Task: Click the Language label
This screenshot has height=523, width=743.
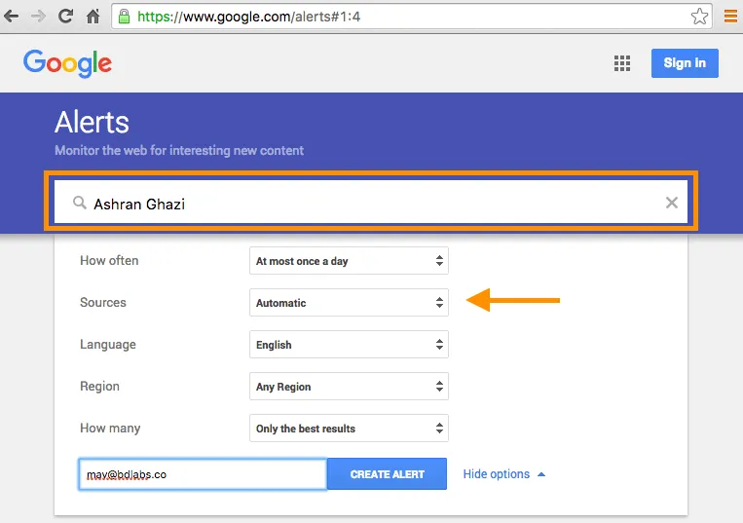Action: pyautogui.click(x=108, y=345)
